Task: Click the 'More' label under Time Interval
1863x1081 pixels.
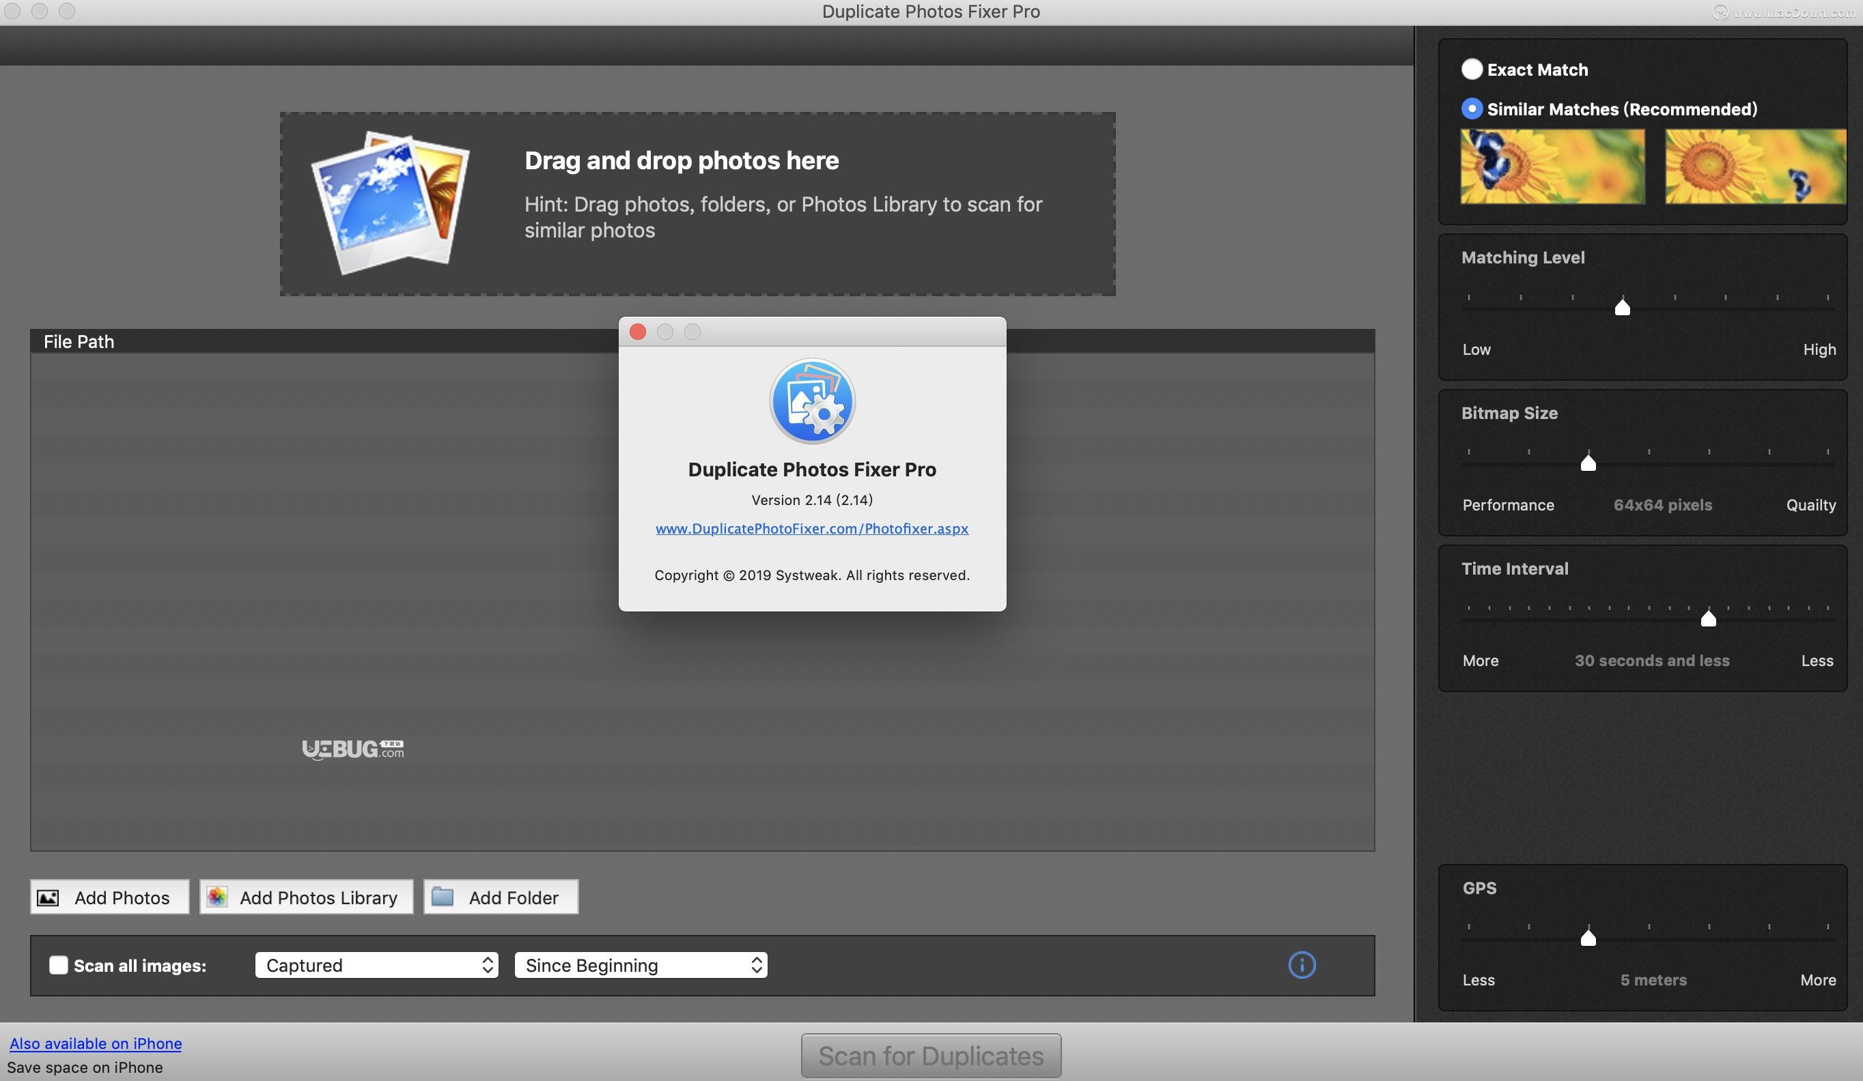Action: click(x=1480, y=661)
